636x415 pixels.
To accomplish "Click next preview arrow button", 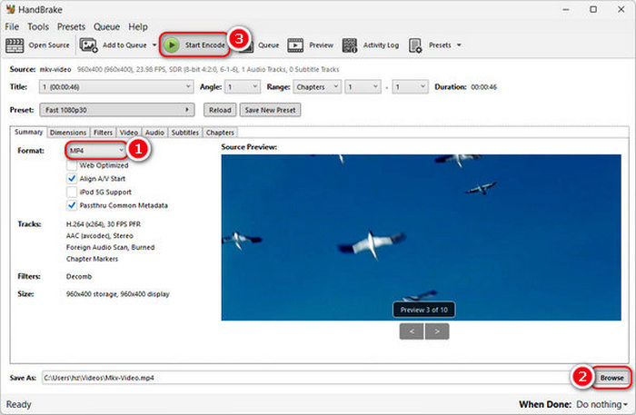I will (437, 331).
